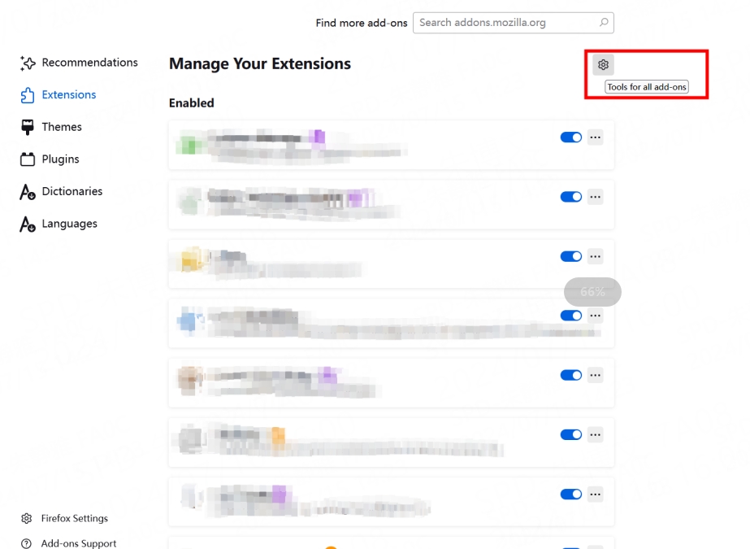Open Add-ons Support help icon

click(27, 543)
